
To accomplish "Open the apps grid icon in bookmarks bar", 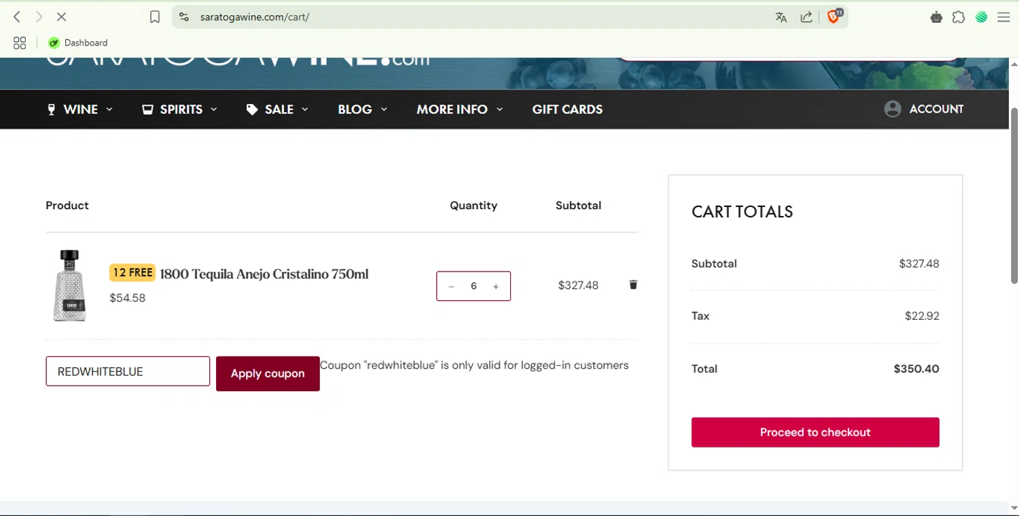I will tap(20, 43).
